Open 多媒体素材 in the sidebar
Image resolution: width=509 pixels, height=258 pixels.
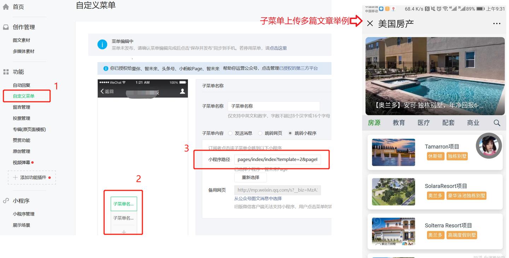coord(24,51)
